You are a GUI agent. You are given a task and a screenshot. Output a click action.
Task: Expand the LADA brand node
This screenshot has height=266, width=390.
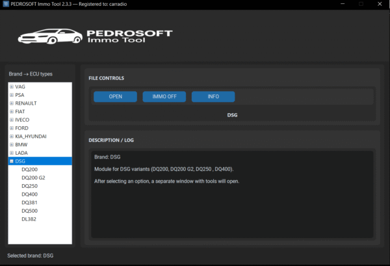click(x=12, y=153)
